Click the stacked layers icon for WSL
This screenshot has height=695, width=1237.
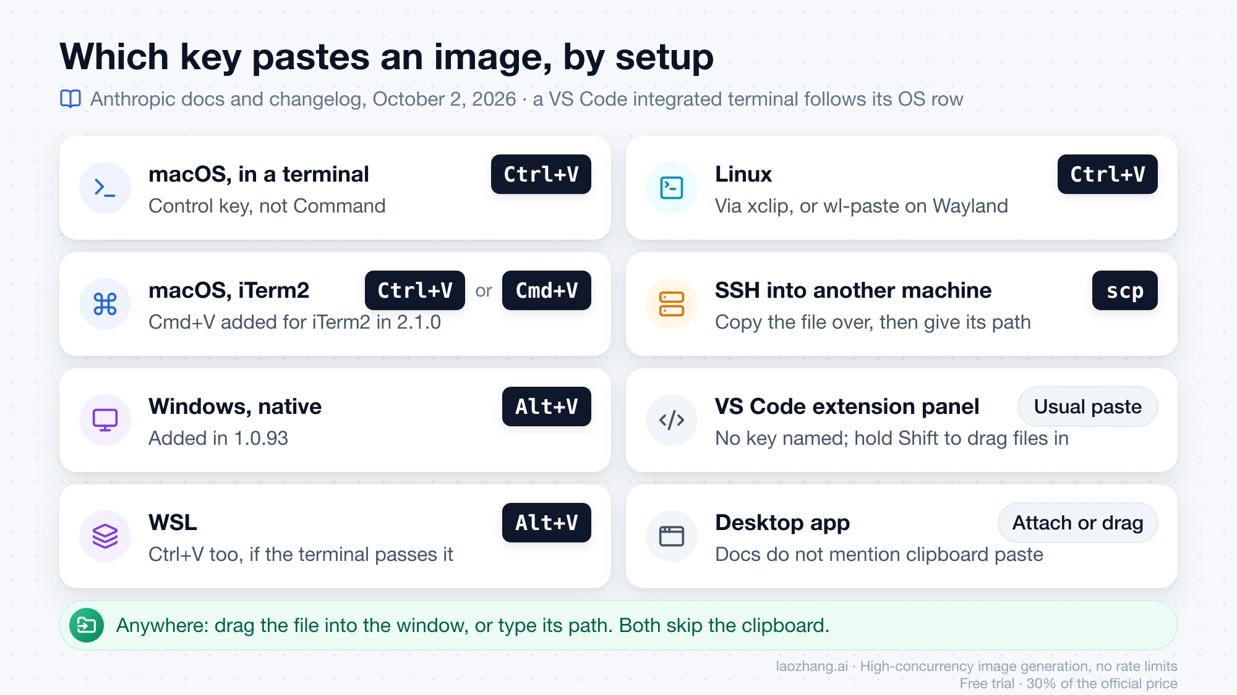click(105, 536)
